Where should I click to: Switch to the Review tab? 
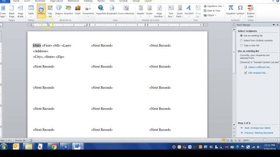(101, 1)
